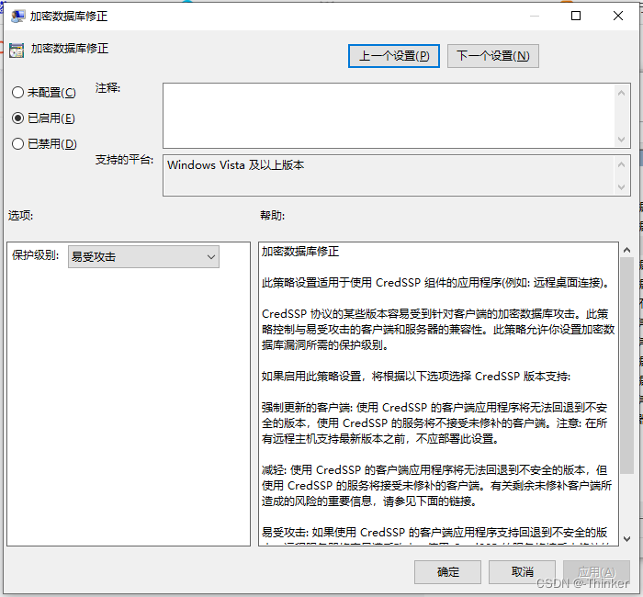The image size is (643, 597).
Task: Click the help panel scroll up arrow
Action: pyautogui.click(x=626, y=250)
